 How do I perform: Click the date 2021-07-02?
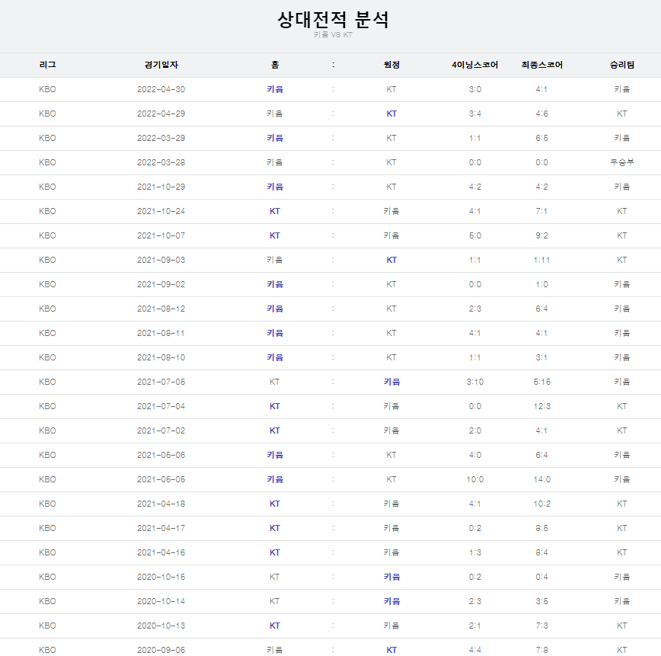[161, 430]
